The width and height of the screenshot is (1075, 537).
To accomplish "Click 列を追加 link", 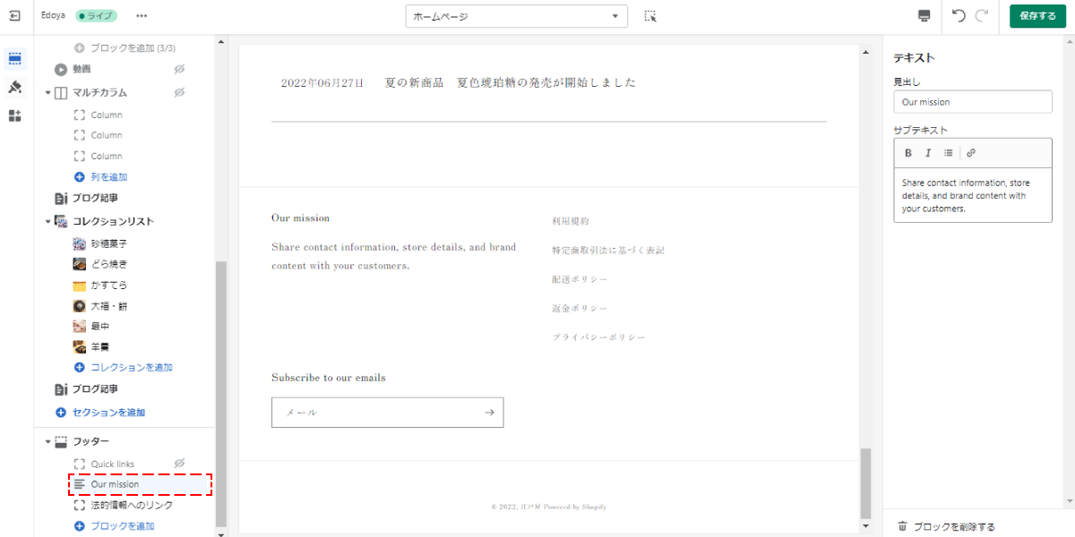I will tap(108, 177).
